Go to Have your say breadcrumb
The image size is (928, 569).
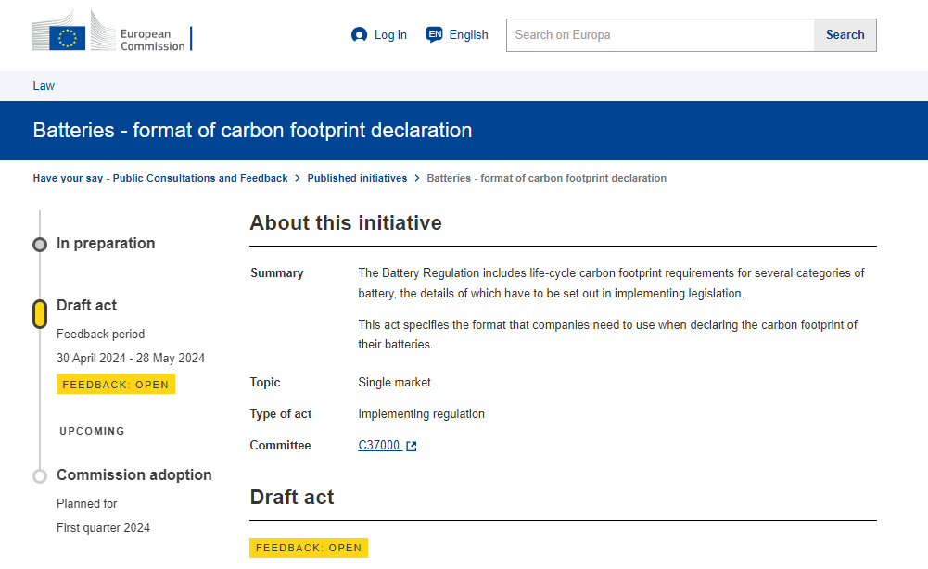pos(160,178)
